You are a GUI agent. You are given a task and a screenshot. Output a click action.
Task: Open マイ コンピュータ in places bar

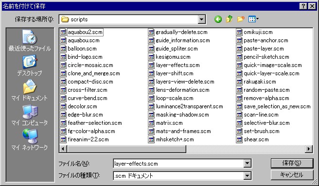click(x=30, y=115)
